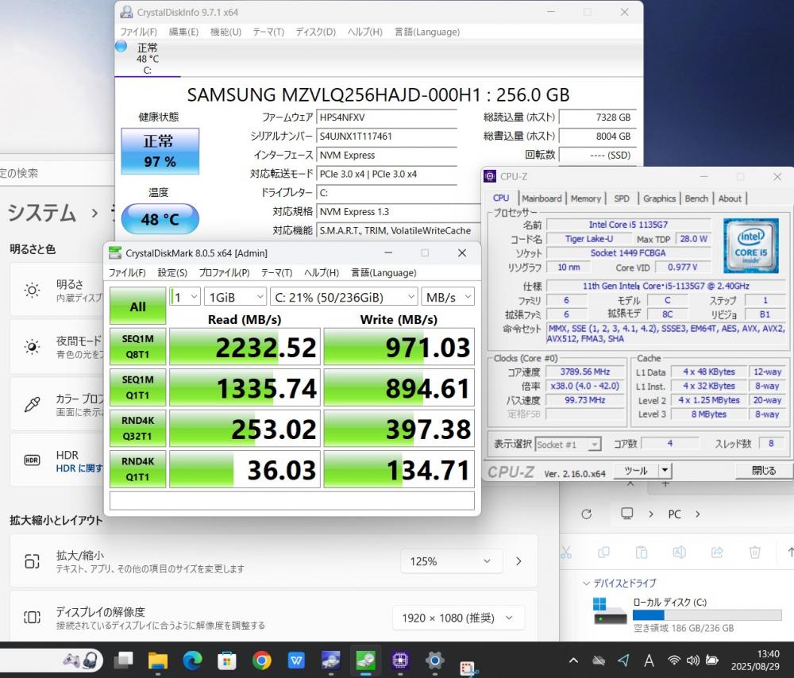Open Microsoft Store from the taskbar
The height and width of the screenshot is (678, 794).
(x=227, y=661)
